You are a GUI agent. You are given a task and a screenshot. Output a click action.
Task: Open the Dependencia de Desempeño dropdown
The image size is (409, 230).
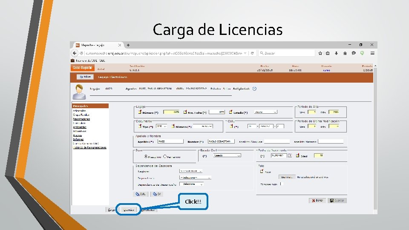point(191,184)
